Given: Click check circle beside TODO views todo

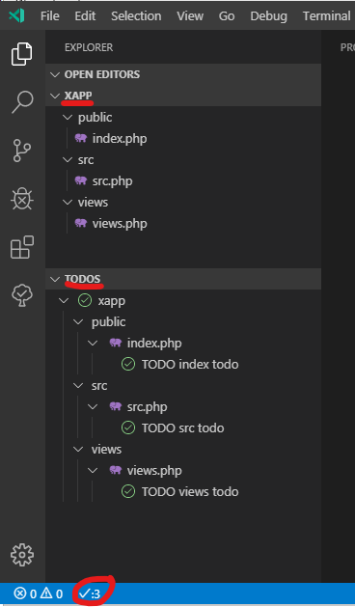Looking at the screenshot, I should 128,491.
